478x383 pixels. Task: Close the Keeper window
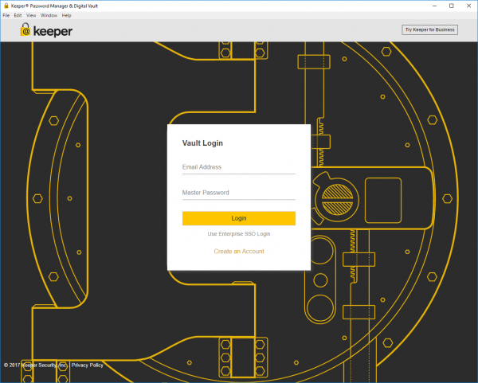click(468, 5)
